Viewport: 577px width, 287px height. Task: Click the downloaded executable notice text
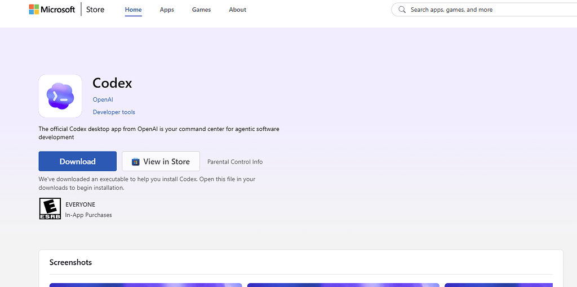[147, 184]
